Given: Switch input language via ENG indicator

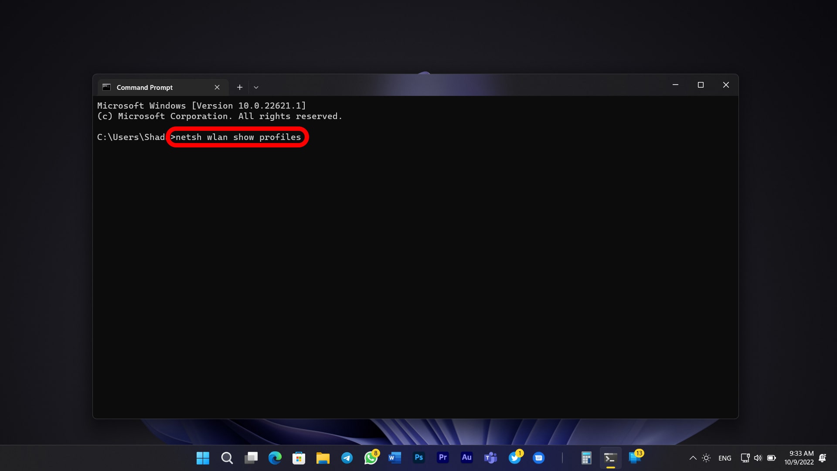Looking at the screenshot, I should click(725, 458).
